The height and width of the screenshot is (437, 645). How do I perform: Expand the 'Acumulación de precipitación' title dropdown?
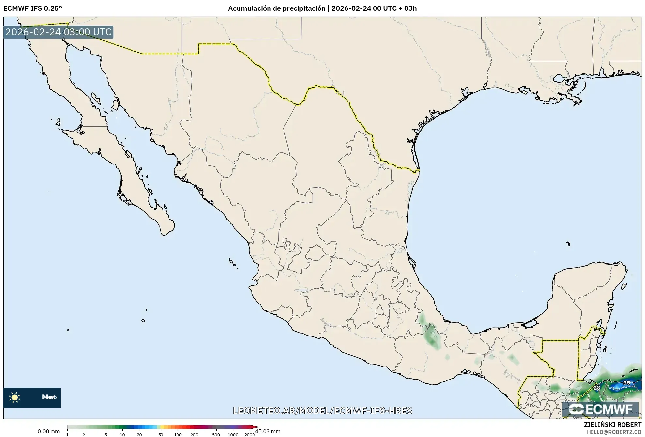278,8
